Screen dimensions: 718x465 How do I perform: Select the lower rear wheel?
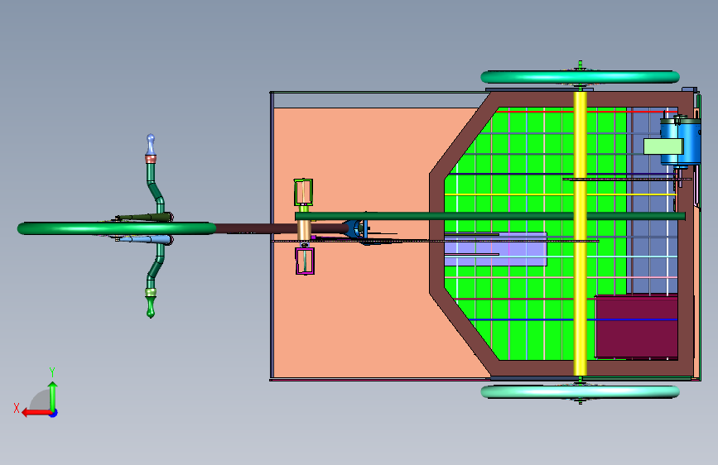coord(580,391)
